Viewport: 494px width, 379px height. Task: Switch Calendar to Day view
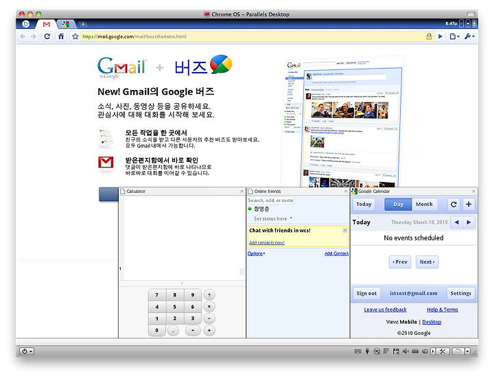[x=398, y=205]
